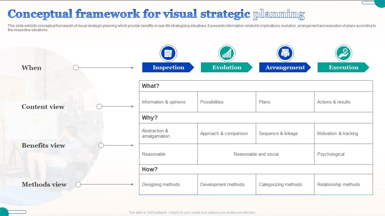Viewport: 385px width, 216px height.
Task: Click the circle marker beside Methods view
Action: click(x=78, y=184)
